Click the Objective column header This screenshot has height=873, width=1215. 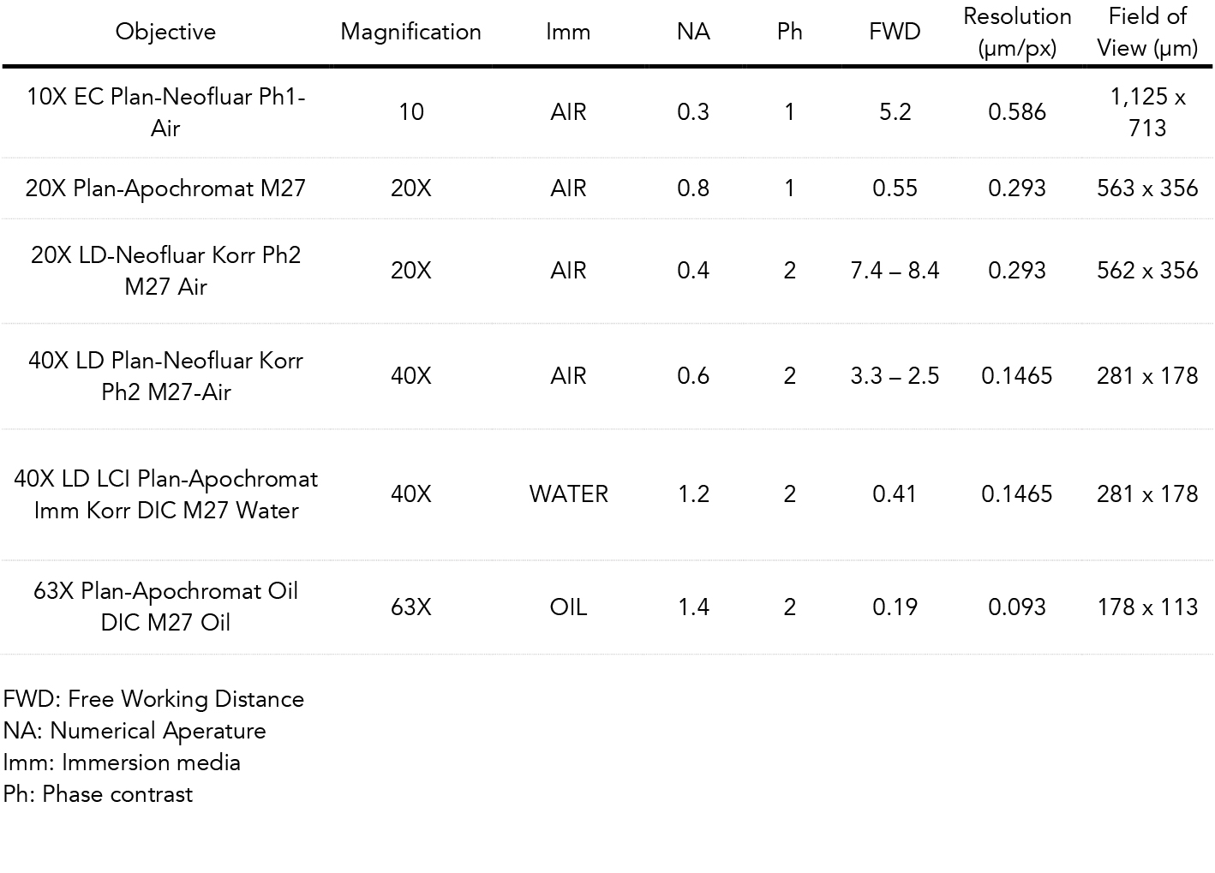(165, 32)
